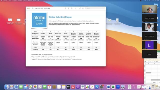The height and width of the screenshot is (90, 160).
Task: Open the Fenster menu
Action: pos(35,1)
